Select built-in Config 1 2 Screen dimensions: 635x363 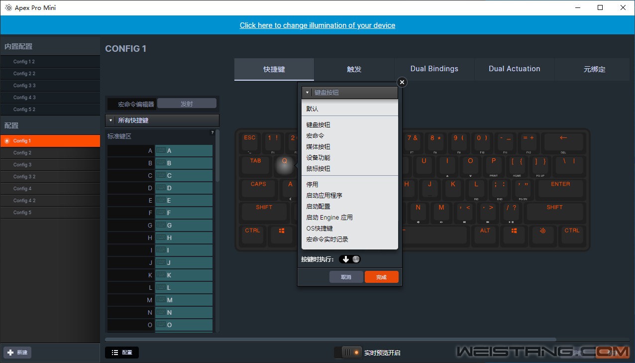[x=50, y=62]
